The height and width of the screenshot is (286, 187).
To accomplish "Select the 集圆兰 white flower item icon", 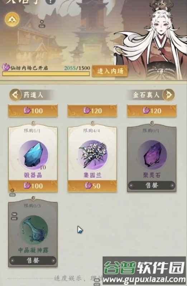I will pos(93,155).
